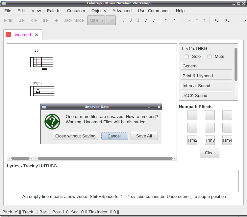Insert an eighth rest
Image resolution: width=247 pixels, height=217 pixels.
pyautogui.click(x=197, y=20)
